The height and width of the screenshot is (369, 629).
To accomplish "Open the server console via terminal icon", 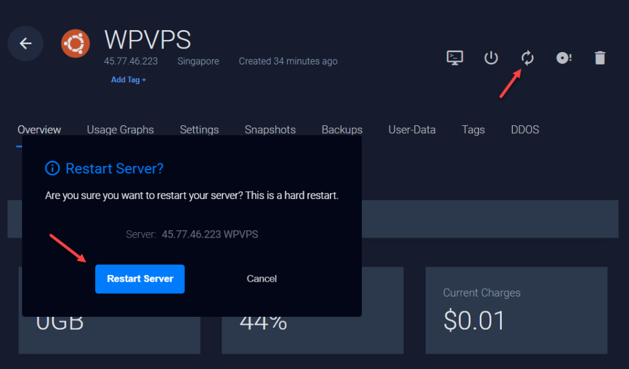I will point(455,57).
